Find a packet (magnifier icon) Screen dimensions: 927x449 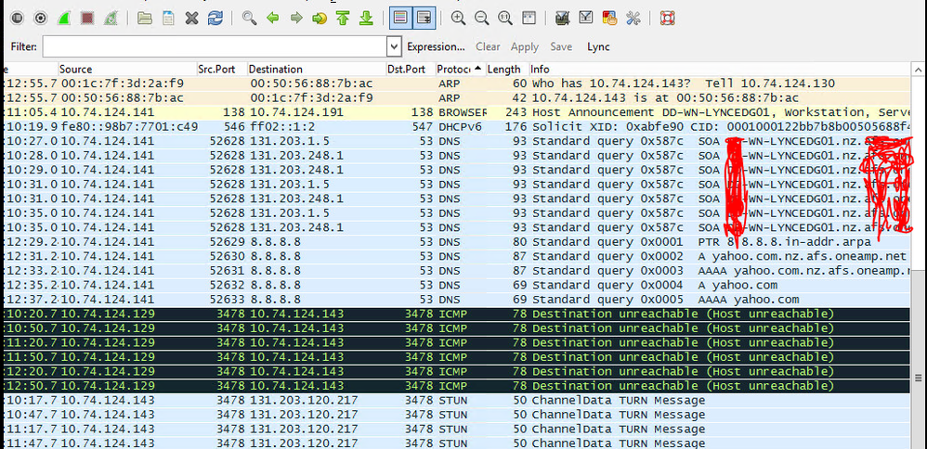(x=249, y=19)
